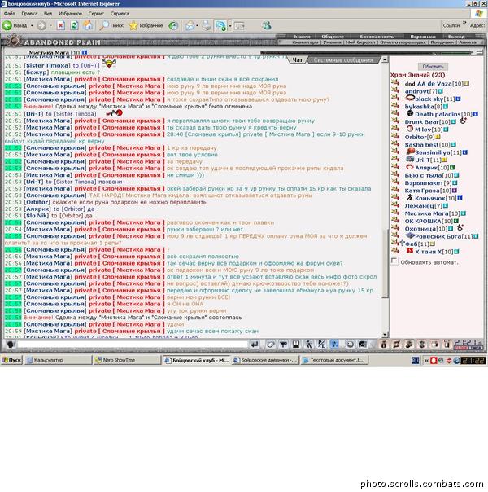The width and height of the screenshot is (488, 492).
Task: Click the send-message return arrow icon
Action: [255, 345]
